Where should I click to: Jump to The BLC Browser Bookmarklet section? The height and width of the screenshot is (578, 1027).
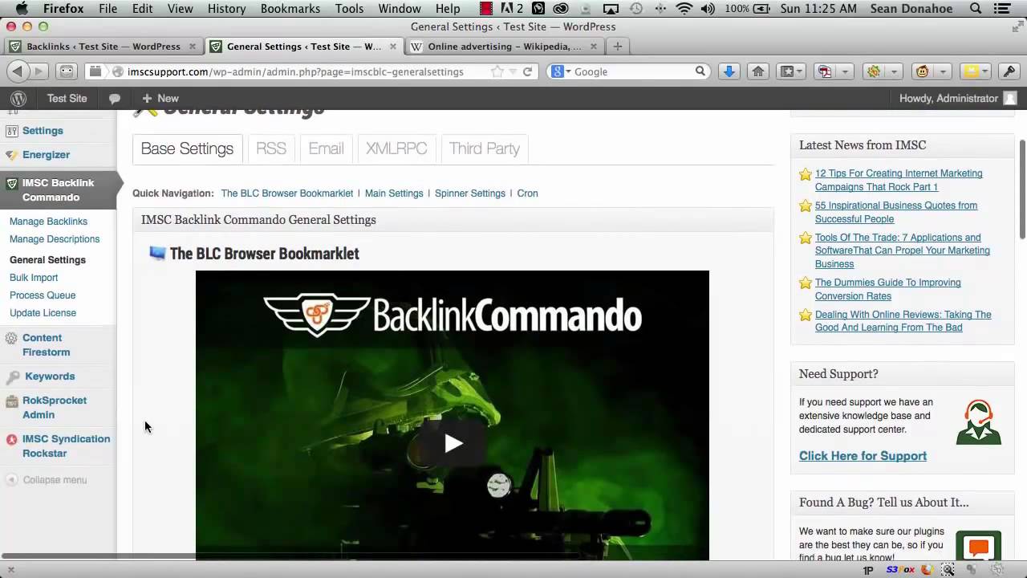pyautogui.click(x=286, y=193)
